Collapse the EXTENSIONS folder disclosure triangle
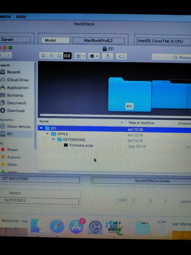Screen dimensions: 191x255 tap(53, 139)
